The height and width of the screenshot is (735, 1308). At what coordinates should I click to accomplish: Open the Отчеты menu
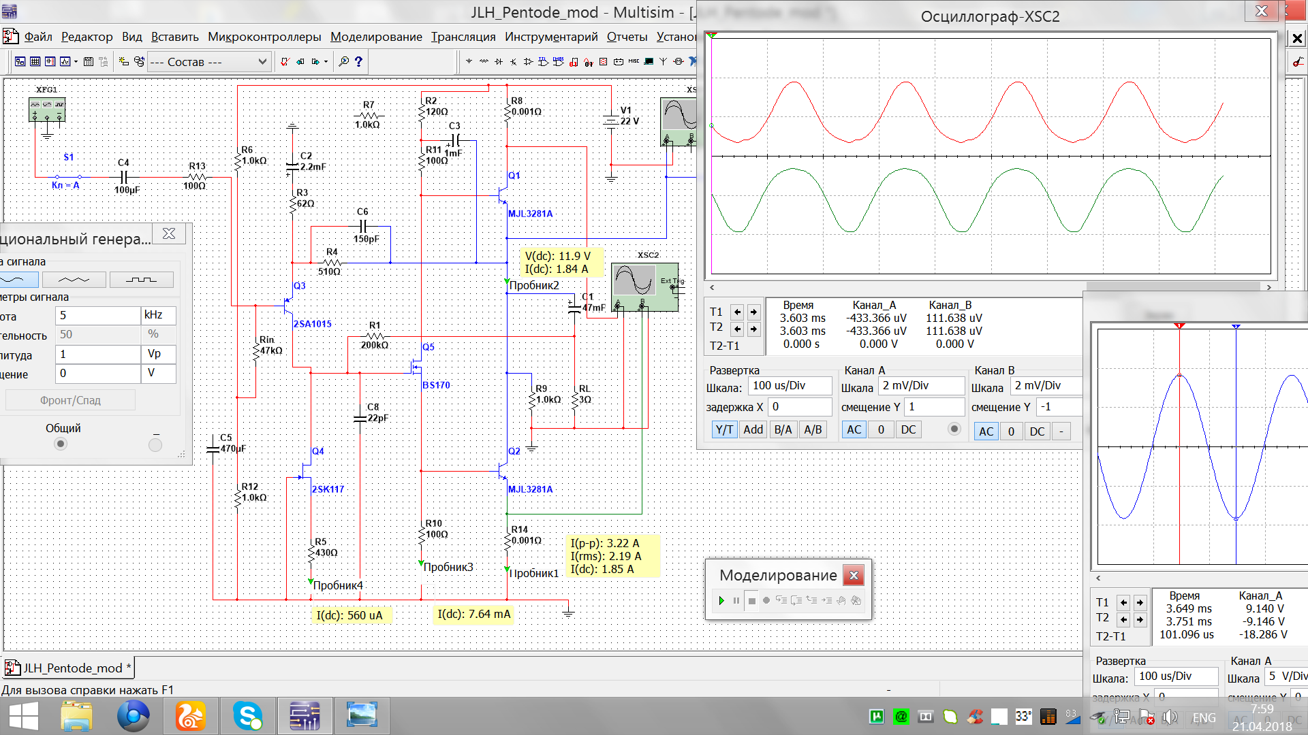pos(627,37)
